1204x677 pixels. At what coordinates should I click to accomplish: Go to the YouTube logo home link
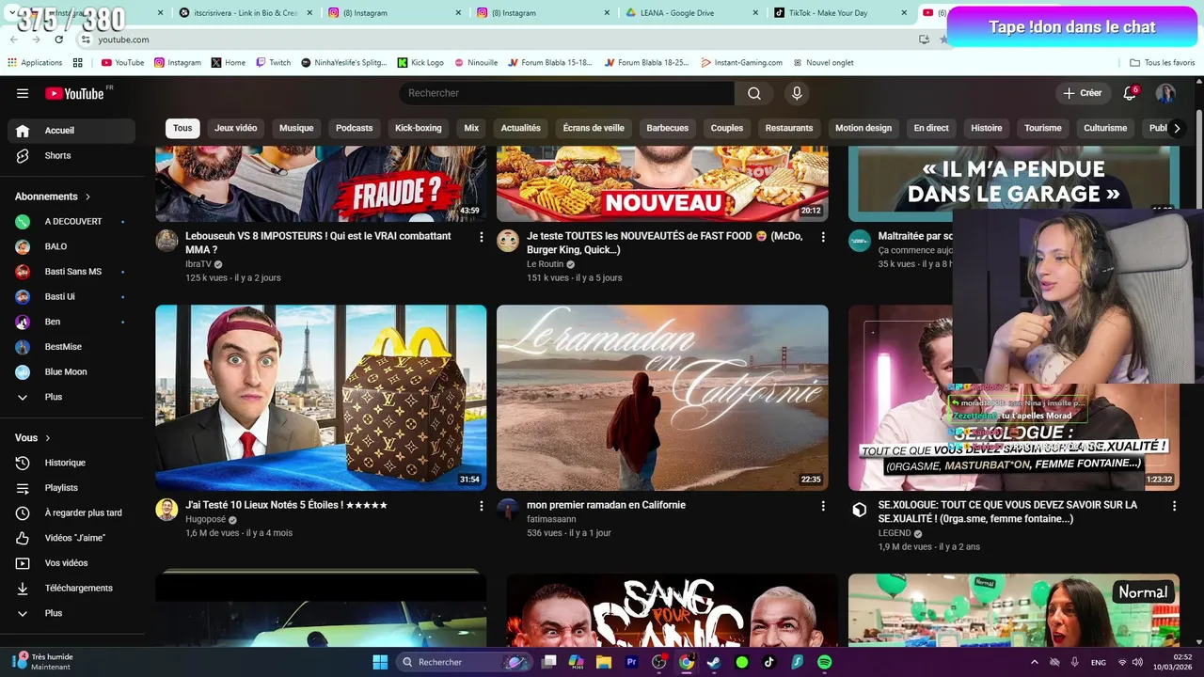click(x=74, y=93)
